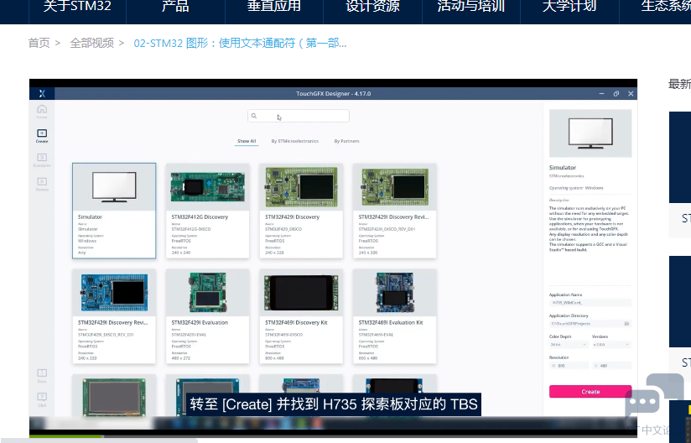Go to 全部视频 breadcrumb link
The height and width of the screenshot is (443, 691).
coord(91,43)
